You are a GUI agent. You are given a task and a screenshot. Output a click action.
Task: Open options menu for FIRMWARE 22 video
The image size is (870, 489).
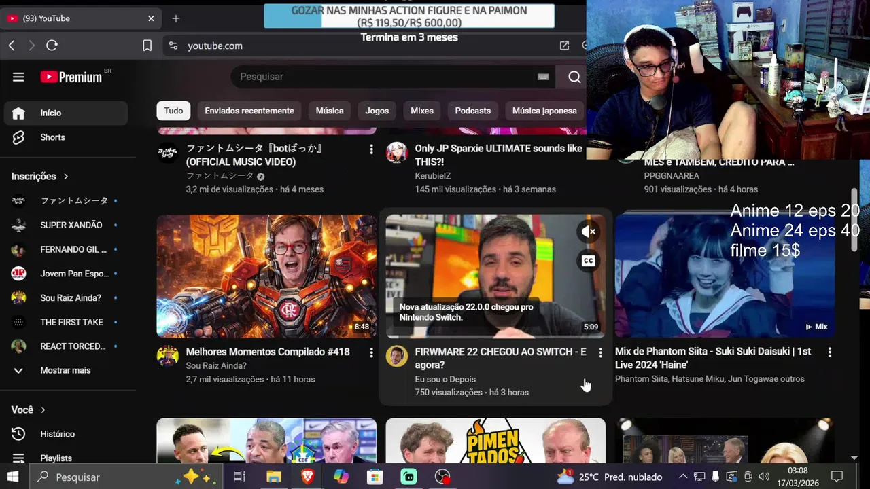point(600,352)
